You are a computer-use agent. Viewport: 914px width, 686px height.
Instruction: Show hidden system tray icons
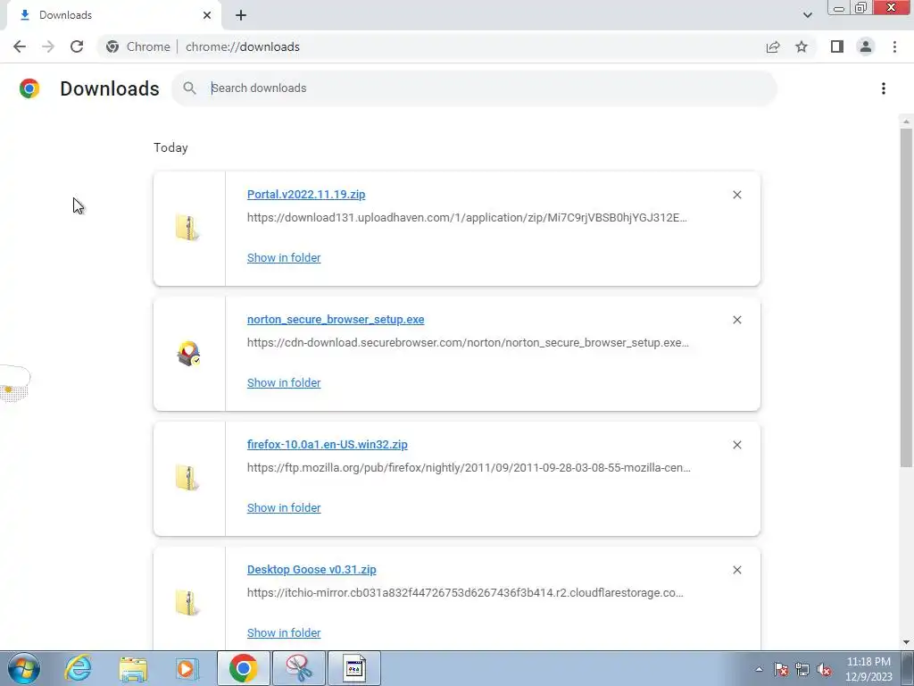point(759,669)
